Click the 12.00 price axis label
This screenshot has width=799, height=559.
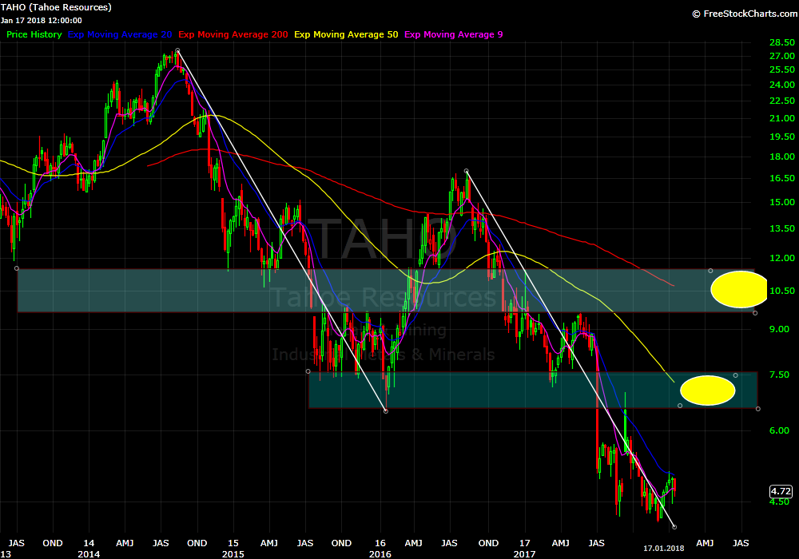tap(782, 258)
